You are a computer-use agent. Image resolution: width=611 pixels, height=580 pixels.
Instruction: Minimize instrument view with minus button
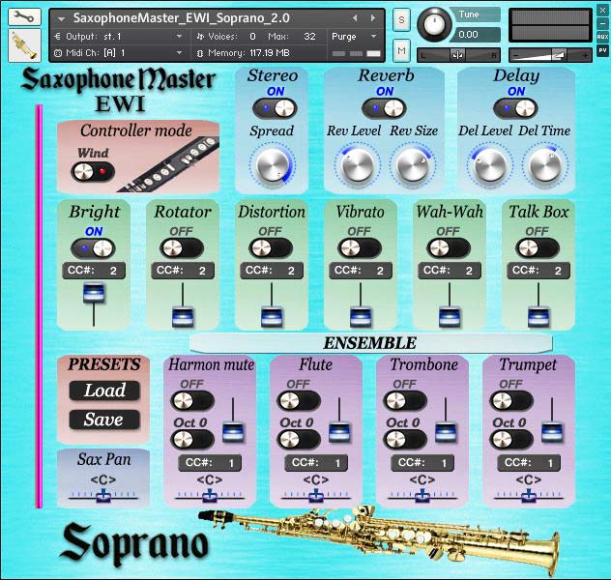(x=602, y=24)
